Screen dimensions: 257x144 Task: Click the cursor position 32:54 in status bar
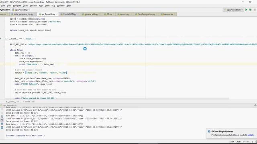click(231, 142)
